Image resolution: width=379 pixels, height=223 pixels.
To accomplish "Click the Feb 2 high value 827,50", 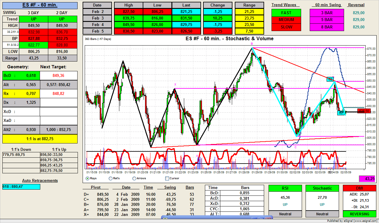I will tap(129, 12).
